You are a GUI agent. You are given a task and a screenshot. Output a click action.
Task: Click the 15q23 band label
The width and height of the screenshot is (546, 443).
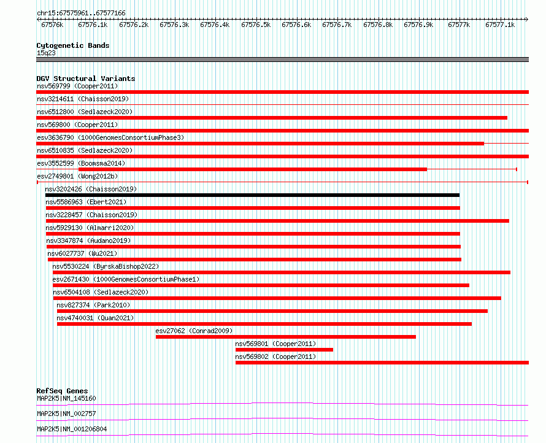coord(46,53)
